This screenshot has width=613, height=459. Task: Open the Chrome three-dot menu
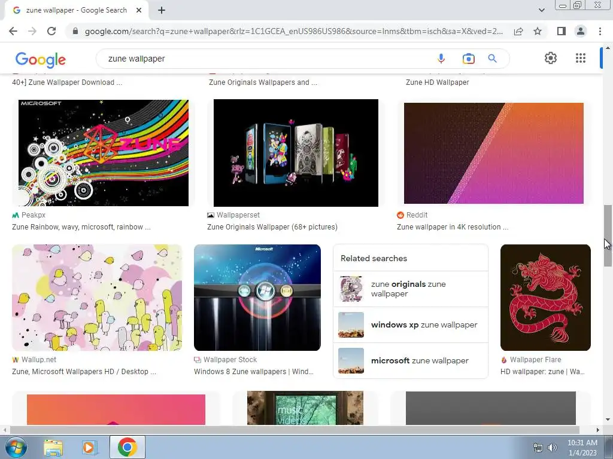(x=600, y=31)
